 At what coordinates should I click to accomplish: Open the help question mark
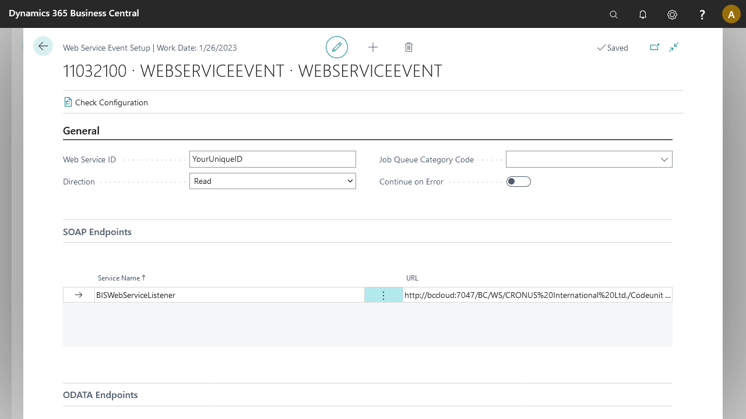[x=702, y=15]
